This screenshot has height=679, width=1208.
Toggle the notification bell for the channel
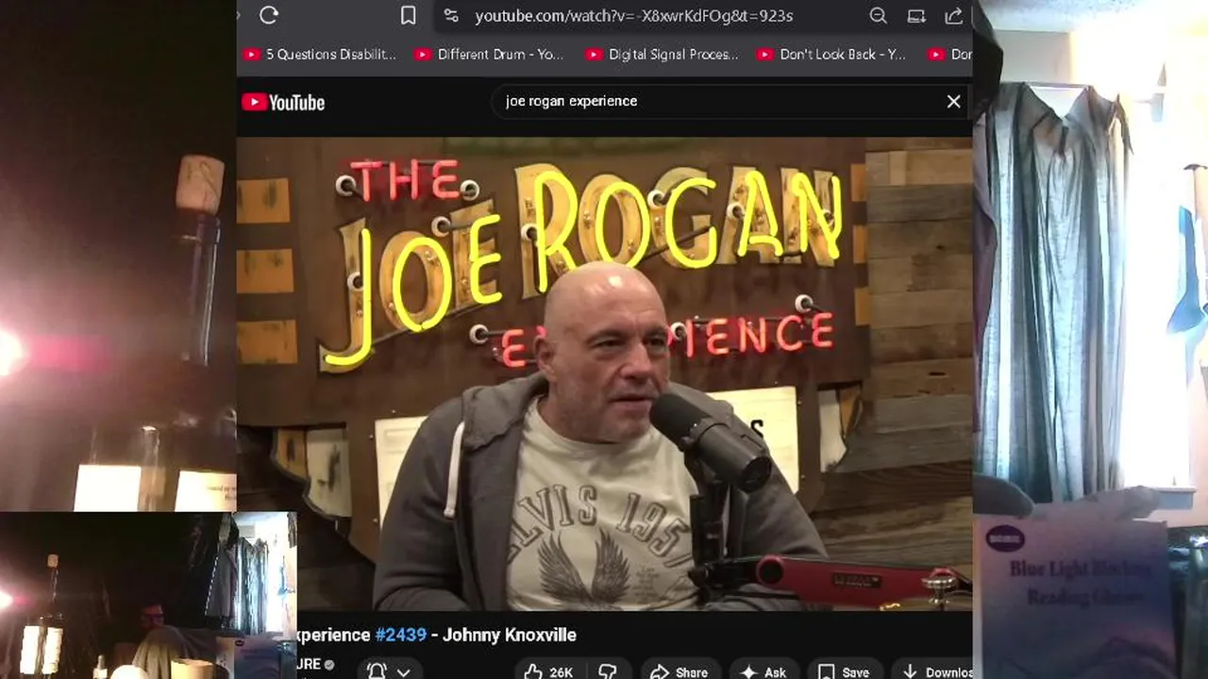377,671
